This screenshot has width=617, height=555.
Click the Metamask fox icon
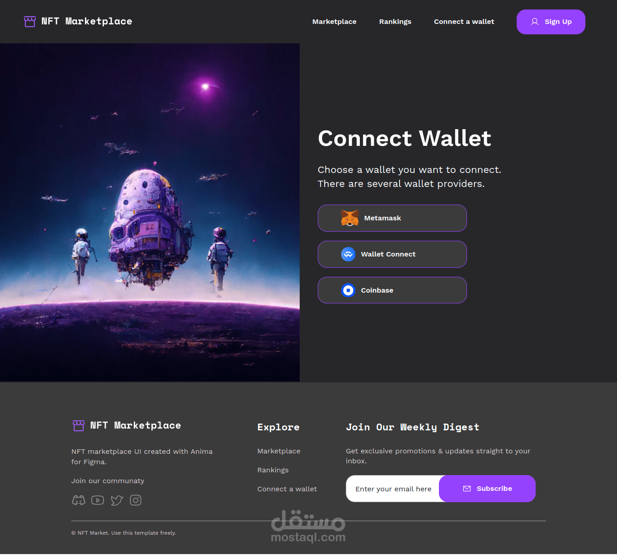[349, 218]
